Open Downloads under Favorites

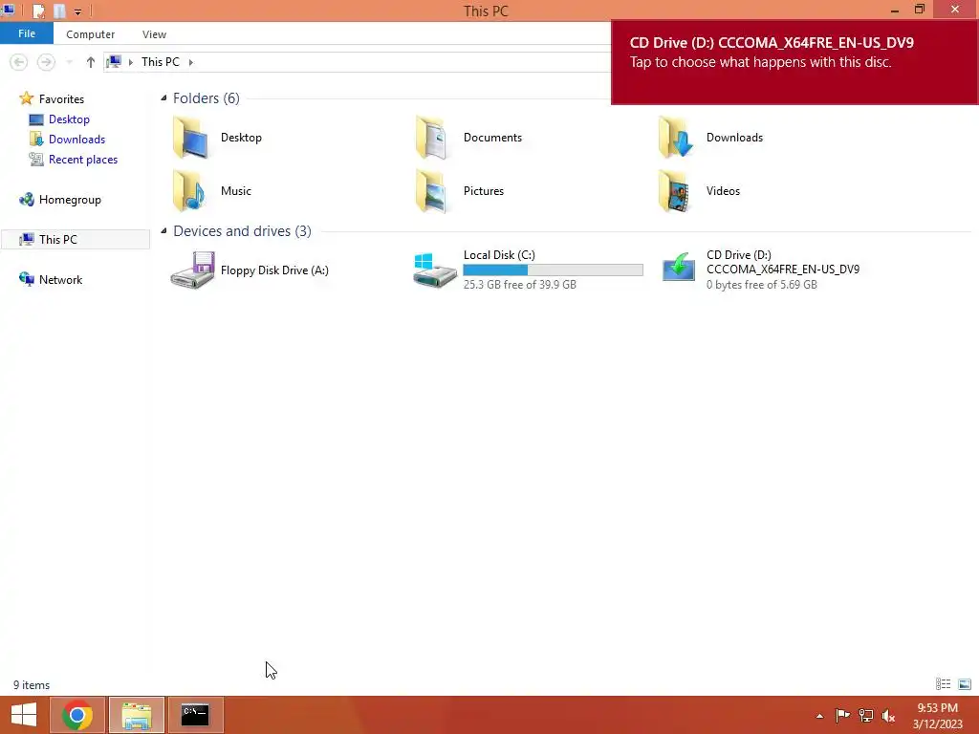click(x=76, y=140)
